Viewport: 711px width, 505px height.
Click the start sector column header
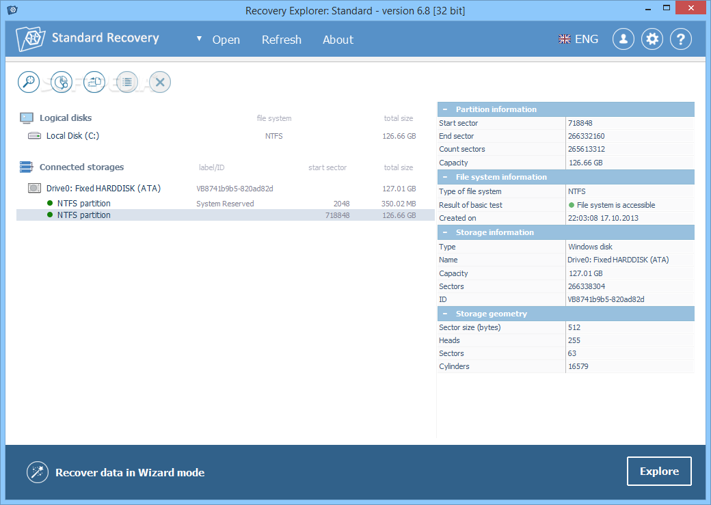[327, 167]
